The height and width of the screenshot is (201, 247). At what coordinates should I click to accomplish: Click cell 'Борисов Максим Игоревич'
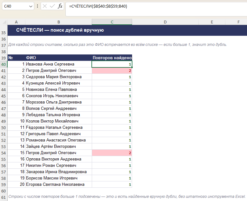59,178
